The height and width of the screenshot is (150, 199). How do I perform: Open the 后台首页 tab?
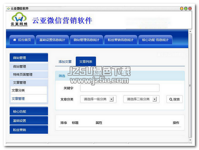(x=22, y=40)
